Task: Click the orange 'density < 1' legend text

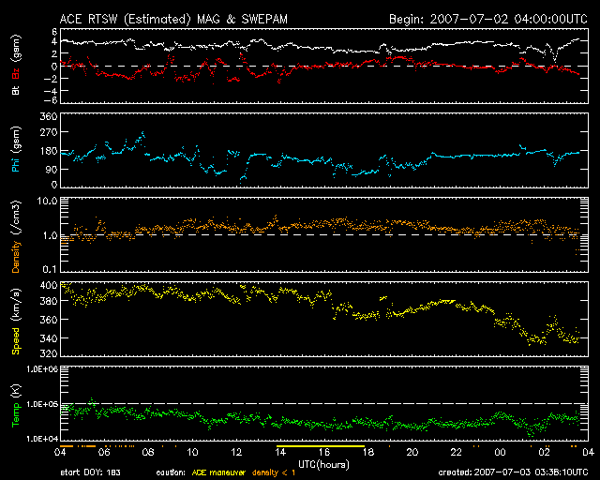Action: click(274, 472)
